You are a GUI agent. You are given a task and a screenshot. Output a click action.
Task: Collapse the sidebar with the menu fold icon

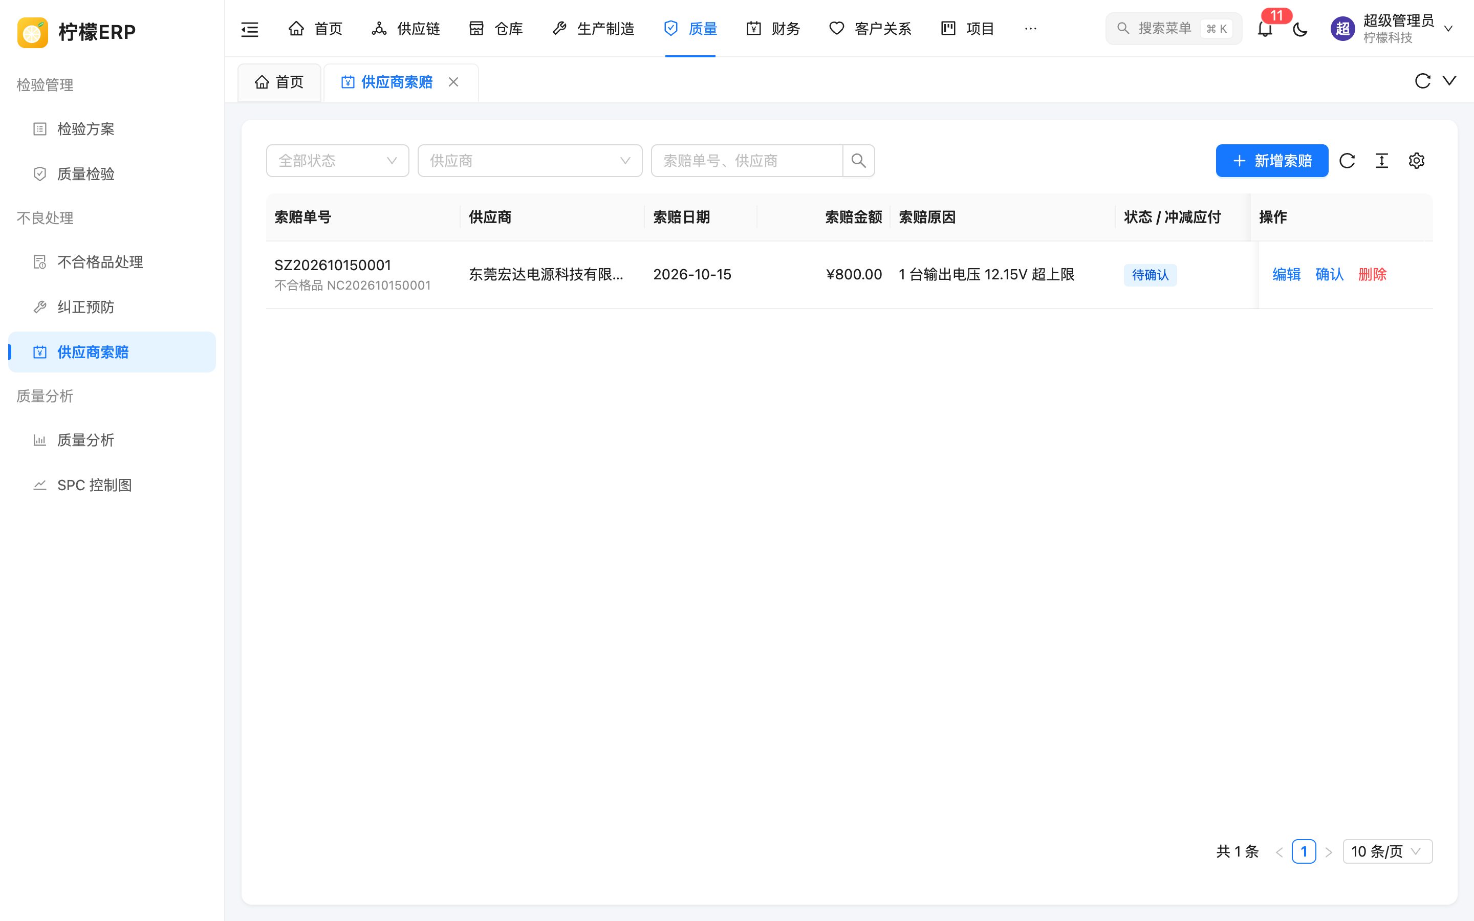(x=250, y=29)
